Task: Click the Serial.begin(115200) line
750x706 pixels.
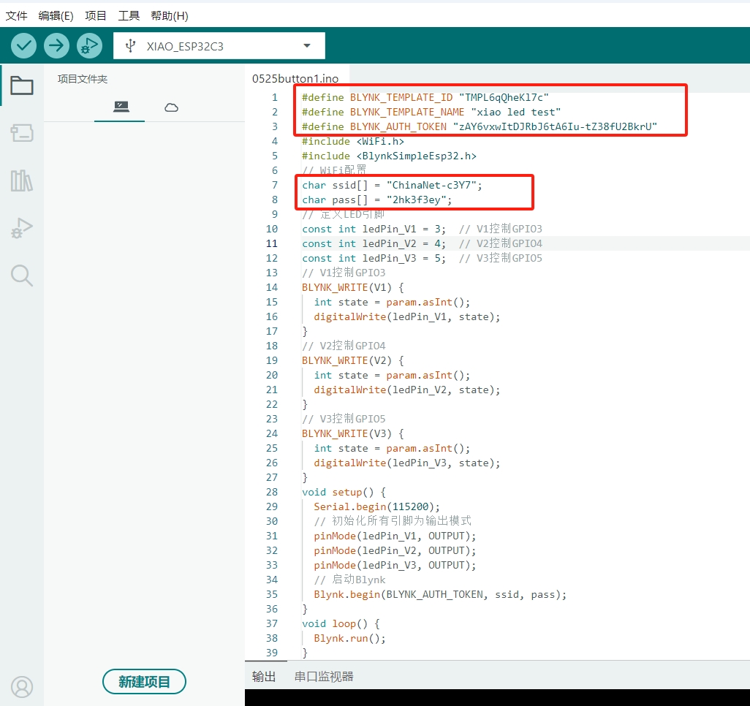Action: [377, 506]
